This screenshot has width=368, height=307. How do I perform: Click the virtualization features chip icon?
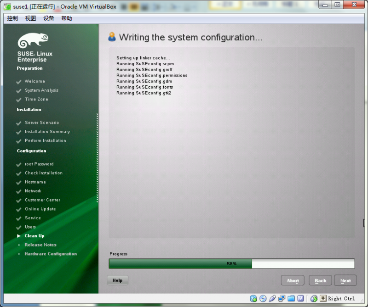coord(301,299)
